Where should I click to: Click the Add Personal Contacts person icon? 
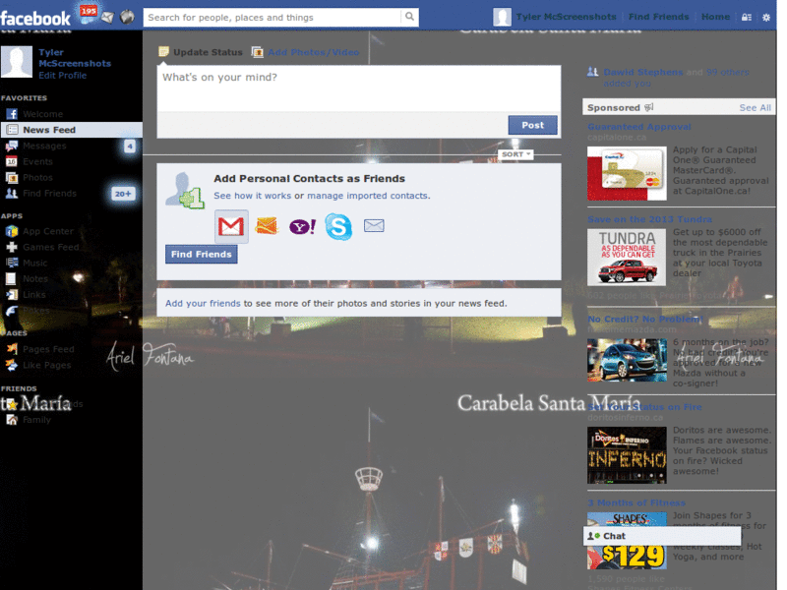pyautogui.click(x=185, y=191)
